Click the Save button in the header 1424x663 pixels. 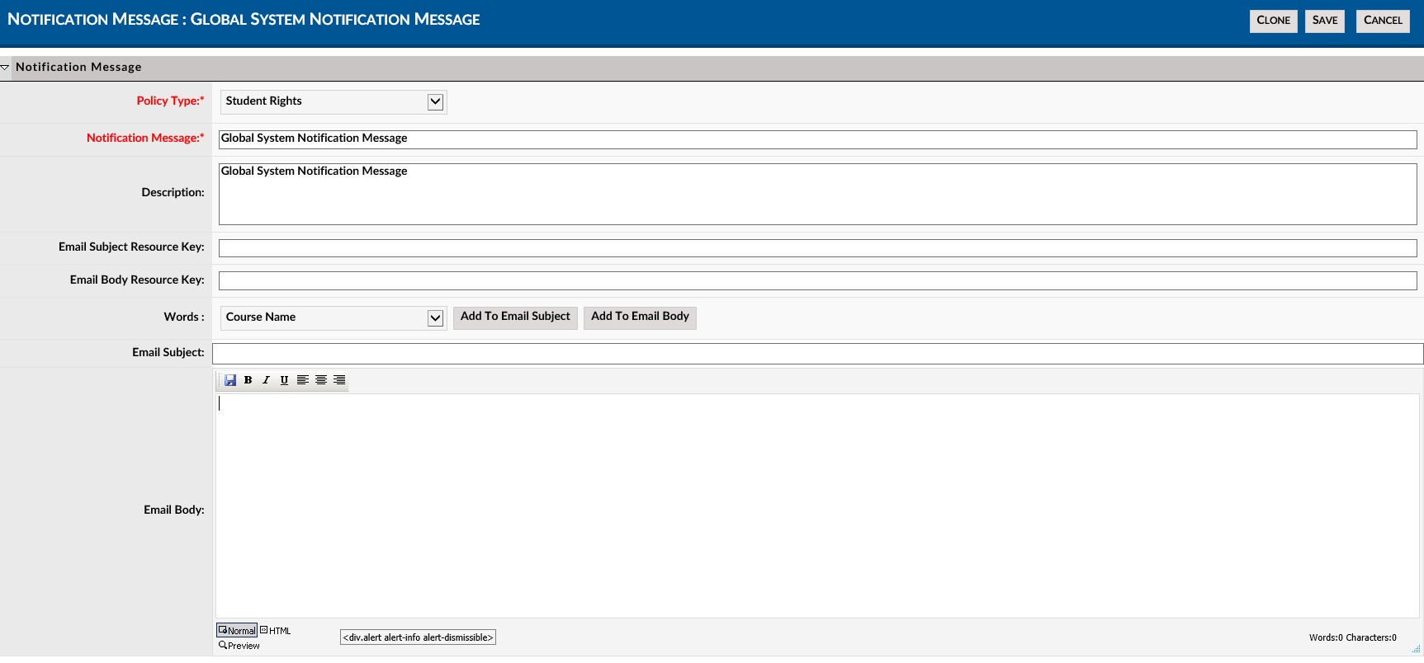(1325, 21)
